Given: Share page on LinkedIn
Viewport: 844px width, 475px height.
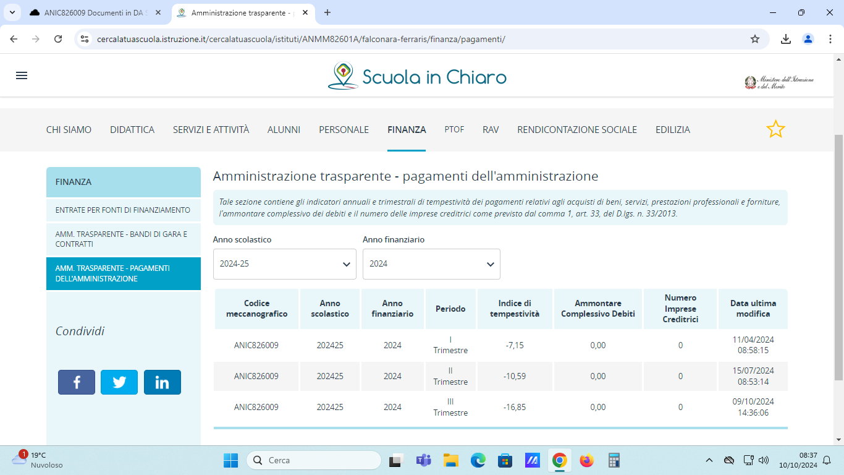Looking at the screenshot, I should pyautogui.click(x=162, y=382).
